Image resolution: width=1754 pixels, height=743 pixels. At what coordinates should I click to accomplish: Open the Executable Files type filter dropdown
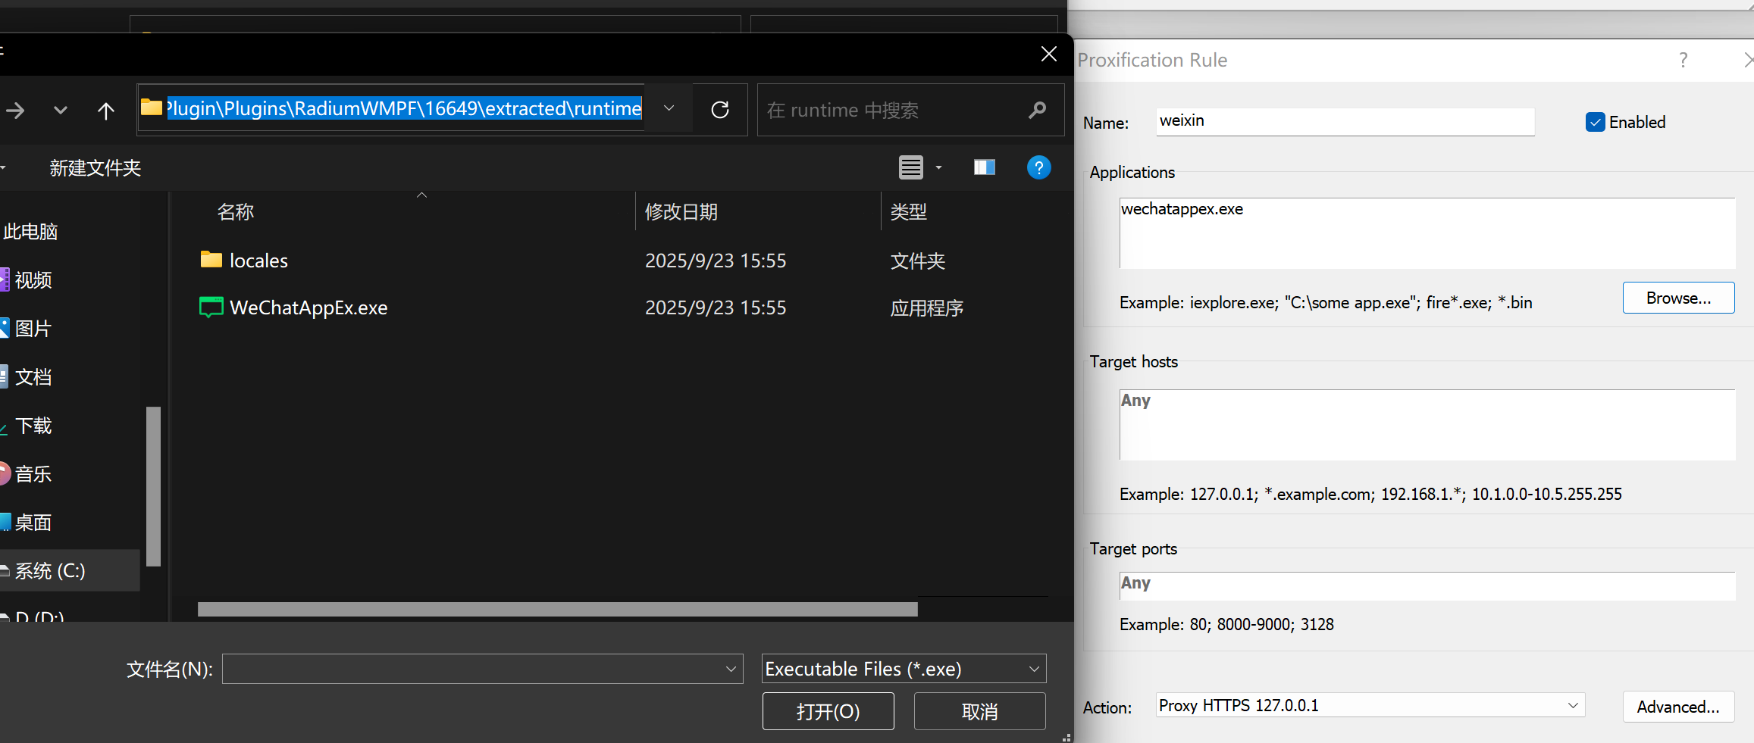pyautogui.click(x=904, y=670)
